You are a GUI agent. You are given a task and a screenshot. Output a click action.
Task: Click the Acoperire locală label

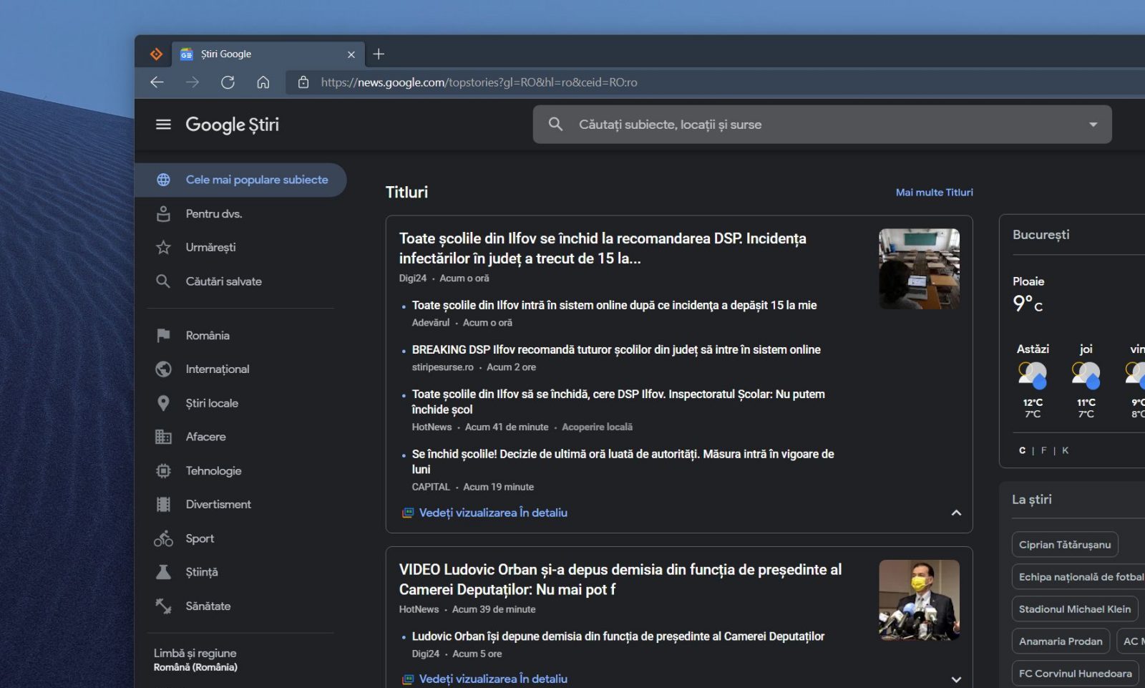tap(597, 427)
